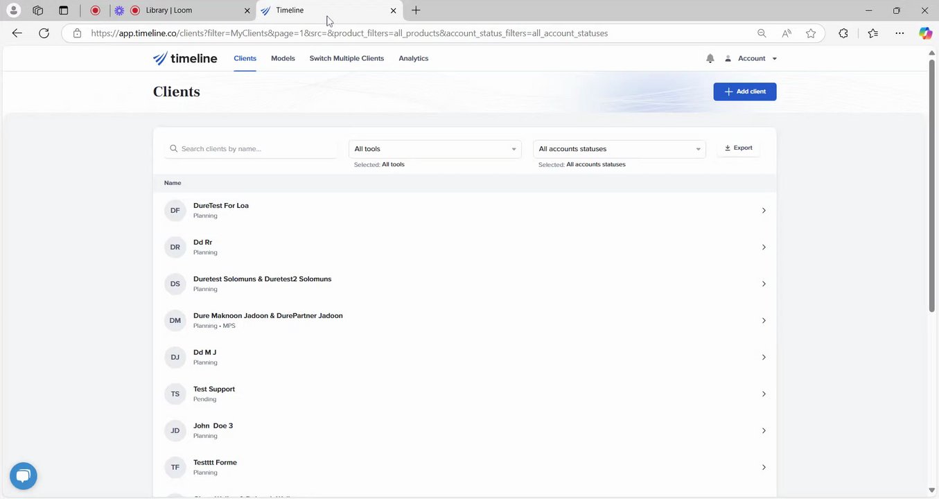Click the pinned red record tab
Viewport: 939px width, 499px height.
click(96, 10)
